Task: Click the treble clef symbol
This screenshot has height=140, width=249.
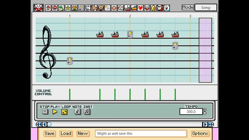Action: point(47,52)
